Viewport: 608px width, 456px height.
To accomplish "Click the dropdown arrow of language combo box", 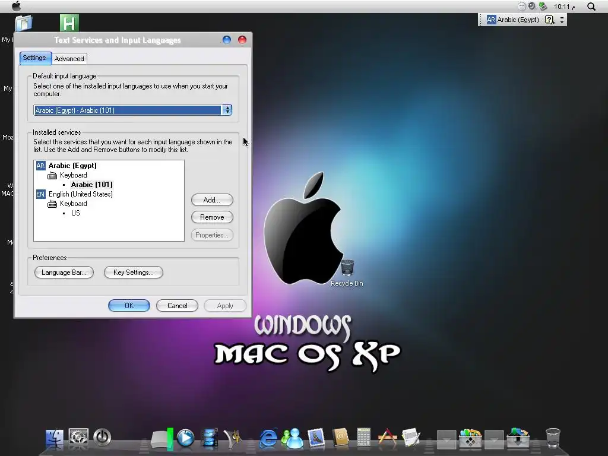I will click(227, 110).
